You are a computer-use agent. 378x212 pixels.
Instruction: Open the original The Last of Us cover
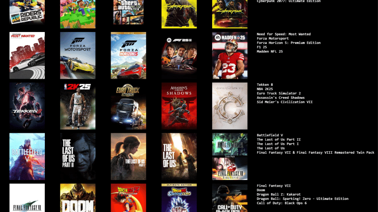pyautogui.click(x=179, y=156)
